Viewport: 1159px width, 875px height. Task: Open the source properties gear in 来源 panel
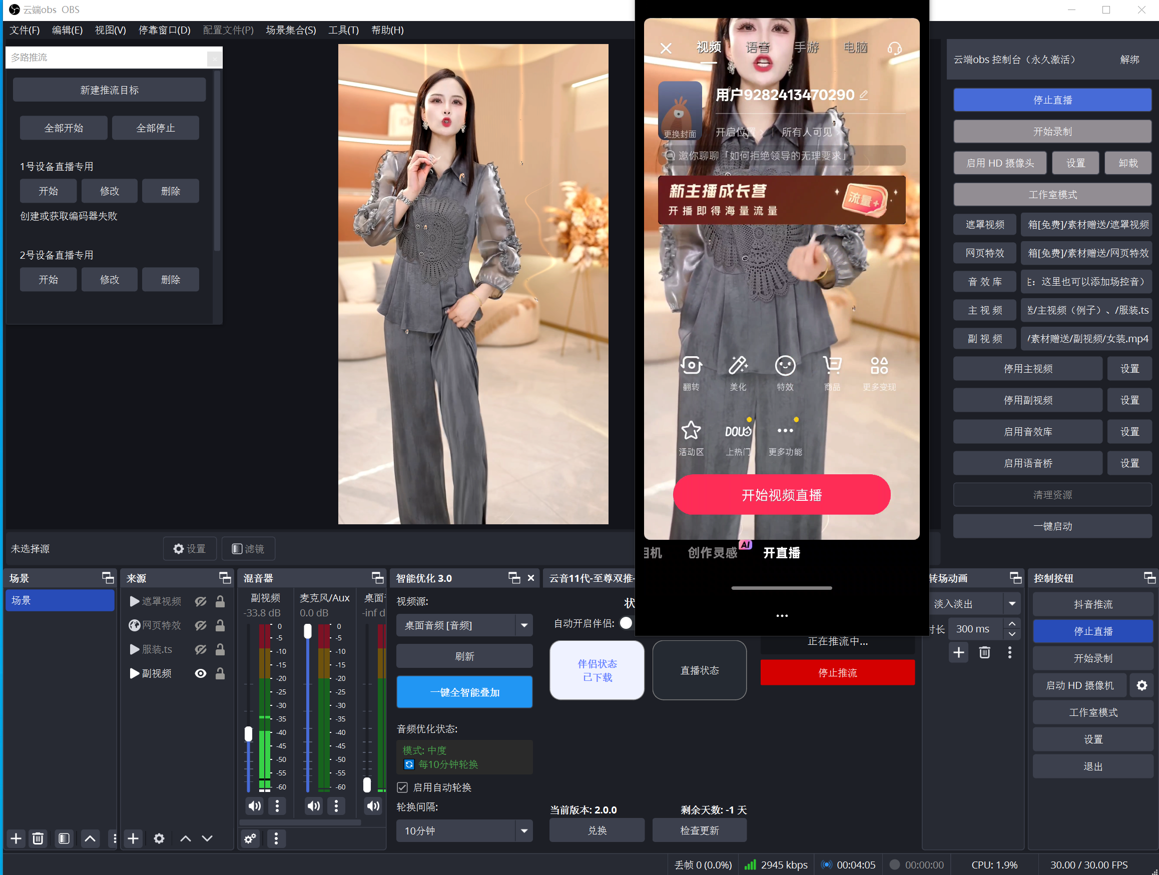coord(159,839)
